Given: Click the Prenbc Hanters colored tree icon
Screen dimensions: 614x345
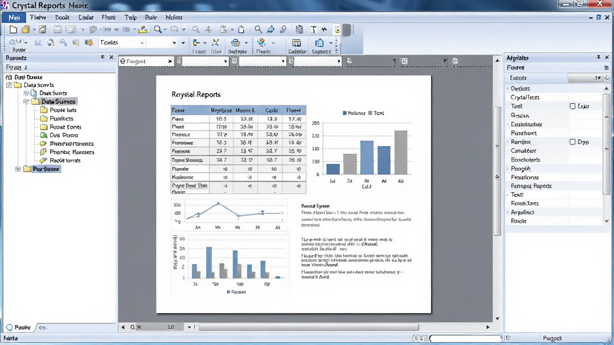Looking at the screenshot, I should tap(44, 152).
